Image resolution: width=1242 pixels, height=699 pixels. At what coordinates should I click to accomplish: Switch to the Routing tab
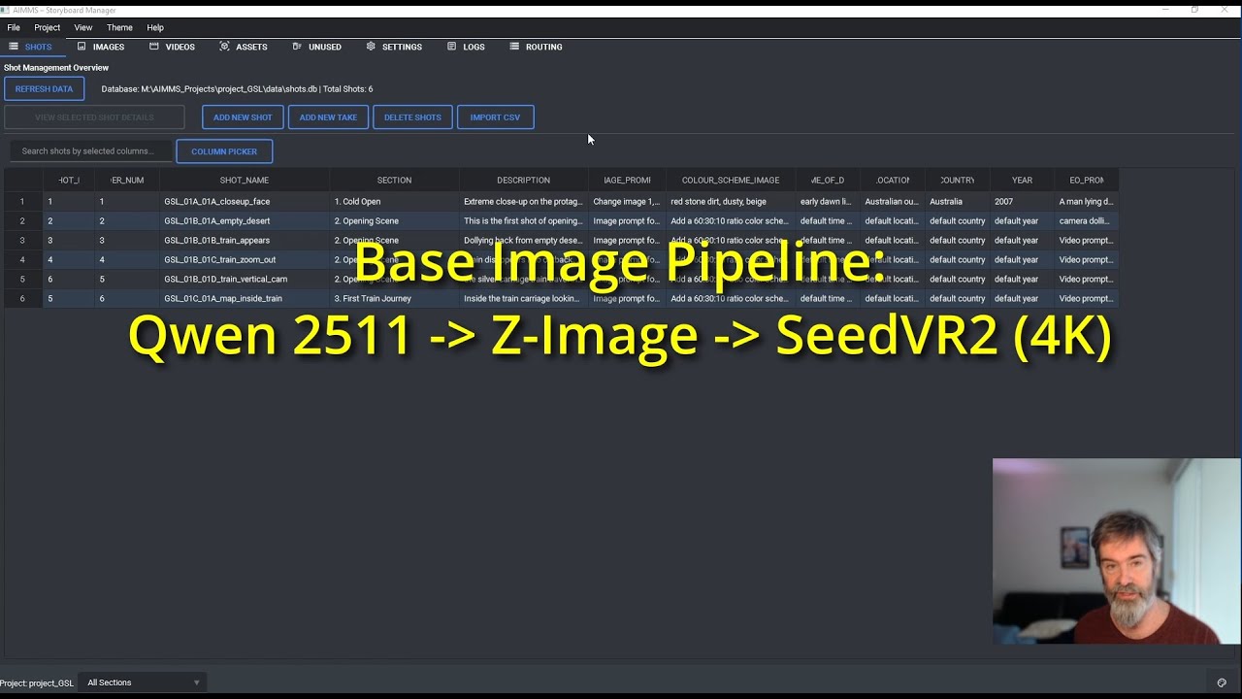tap(536, 47)
